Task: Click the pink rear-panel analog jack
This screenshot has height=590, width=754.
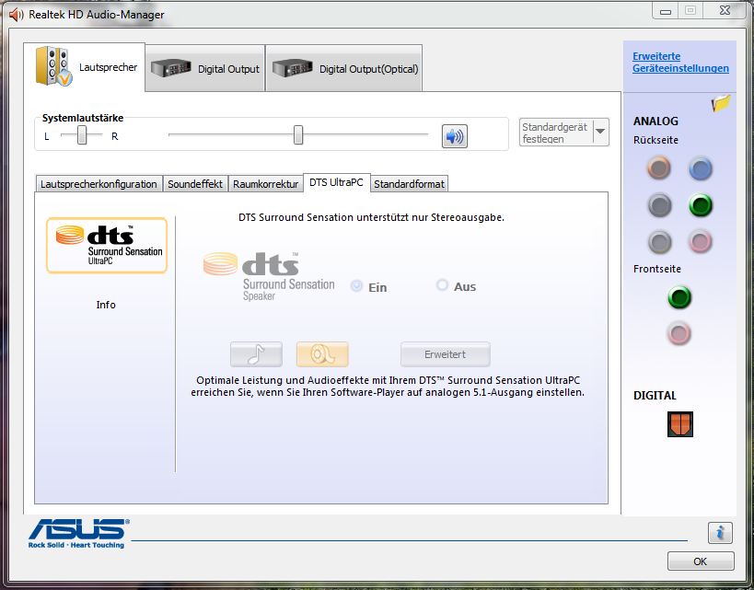Action: [x=700, y=241]
